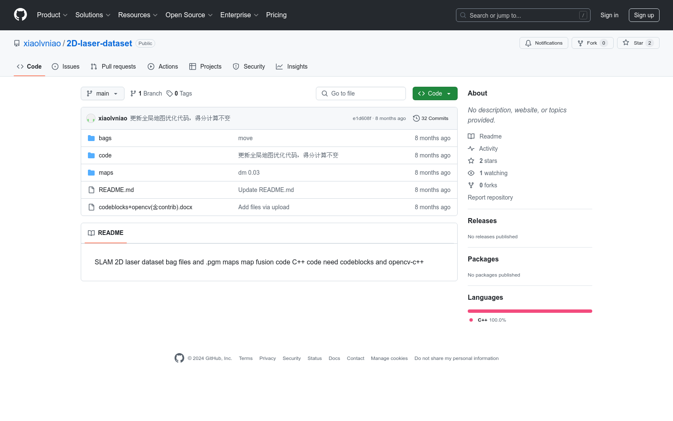Click the Sign in link

pyautogui.click(x=609, y=15)
